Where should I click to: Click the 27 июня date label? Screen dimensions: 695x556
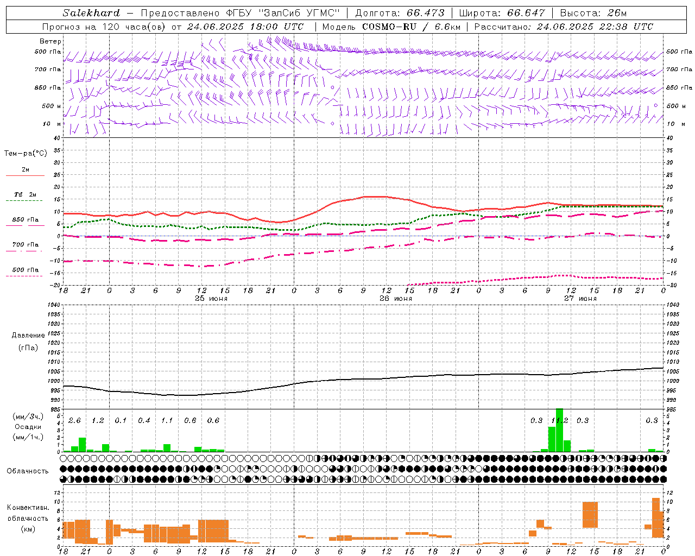[x=580, y=299]
